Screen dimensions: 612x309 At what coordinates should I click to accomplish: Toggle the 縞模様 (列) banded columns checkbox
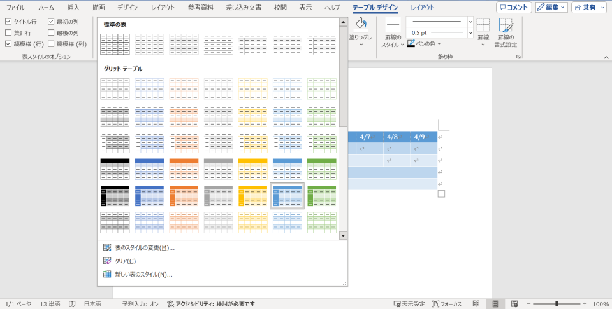tap(51, 44)
